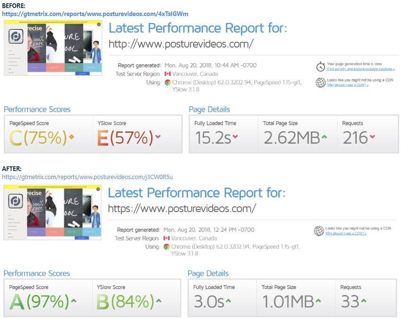Open the AFTER GTmetrix report link
The image size is (401, 319).
[x=87, y=177]
